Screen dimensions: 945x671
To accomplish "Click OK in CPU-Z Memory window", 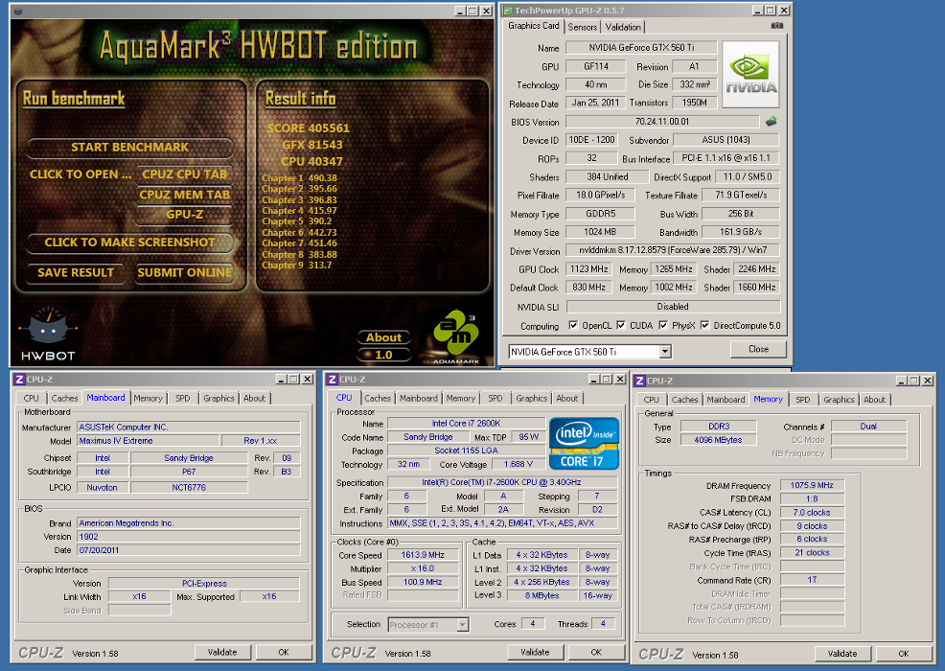I will coord(904,654).
